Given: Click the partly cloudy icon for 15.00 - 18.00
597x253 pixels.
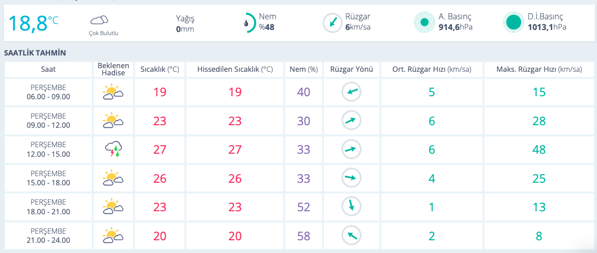Looking at the screenshot, I should [x=113, y=178].
